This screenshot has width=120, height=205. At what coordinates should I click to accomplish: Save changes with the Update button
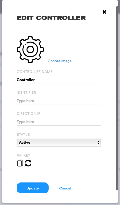tap(33, 188)
